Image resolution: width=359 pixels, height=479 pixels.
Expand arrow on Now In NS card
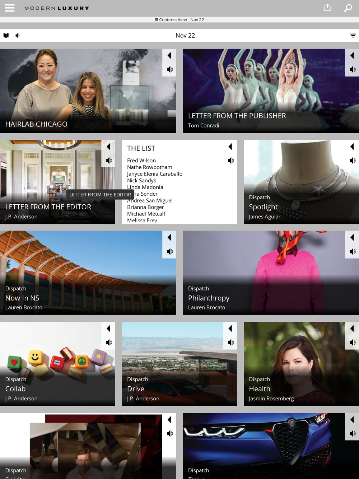pyautogui.click(x=169, y=237)
